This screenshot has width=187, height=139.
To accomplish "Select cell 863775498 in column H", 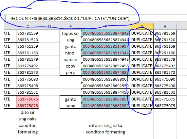I will pos(165,85).
